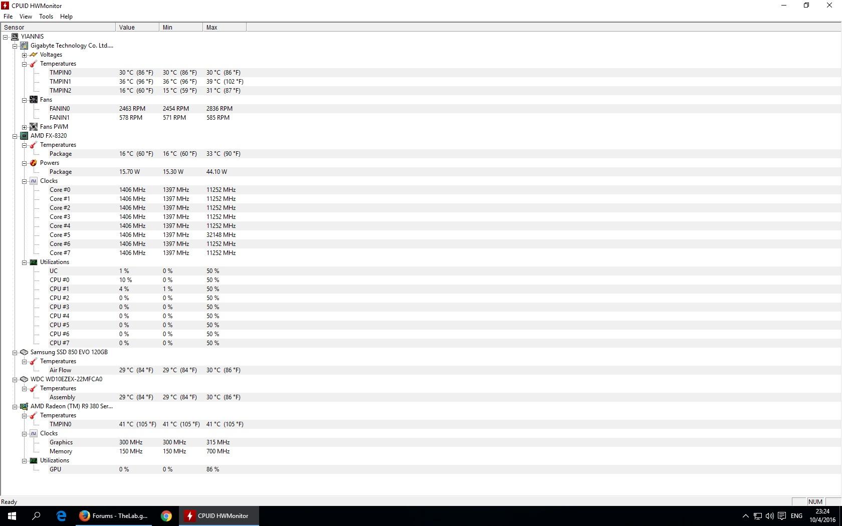Click the Max column header
Screen dimensions: 842x526
click(x=225, y=27)
